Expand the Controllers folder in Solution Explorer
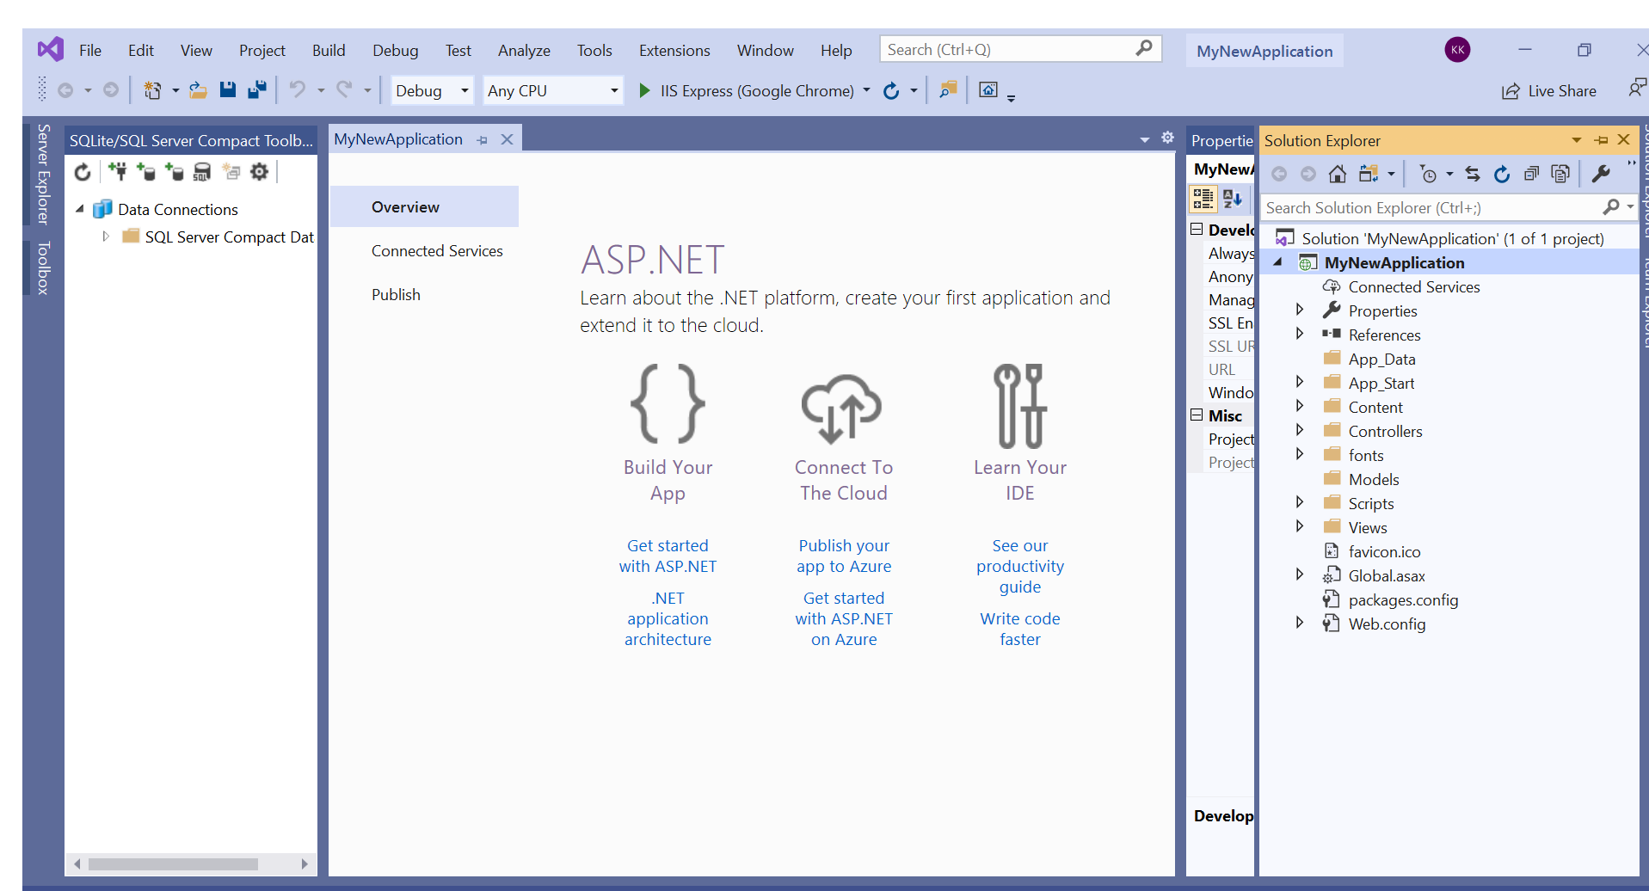The image size is (1649, 891). click(1299, 430)
